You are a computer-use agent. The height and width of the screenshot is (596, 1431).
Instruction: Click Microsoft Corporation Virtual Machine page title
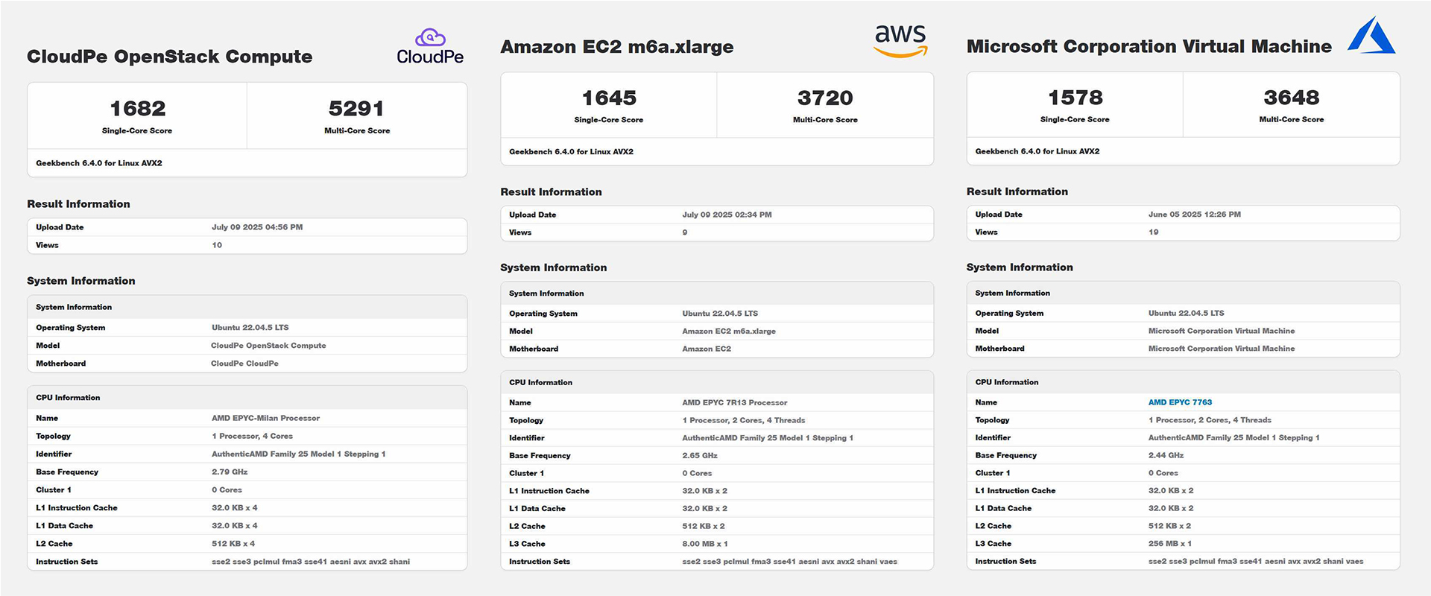1149,46
